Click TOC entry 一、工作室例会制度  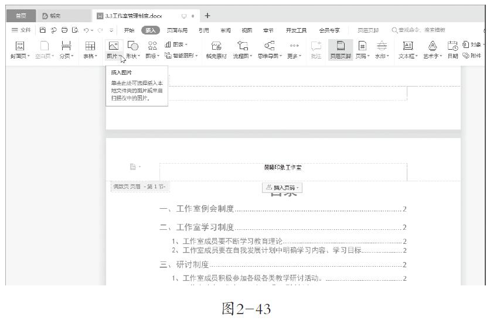click(283, 209)
